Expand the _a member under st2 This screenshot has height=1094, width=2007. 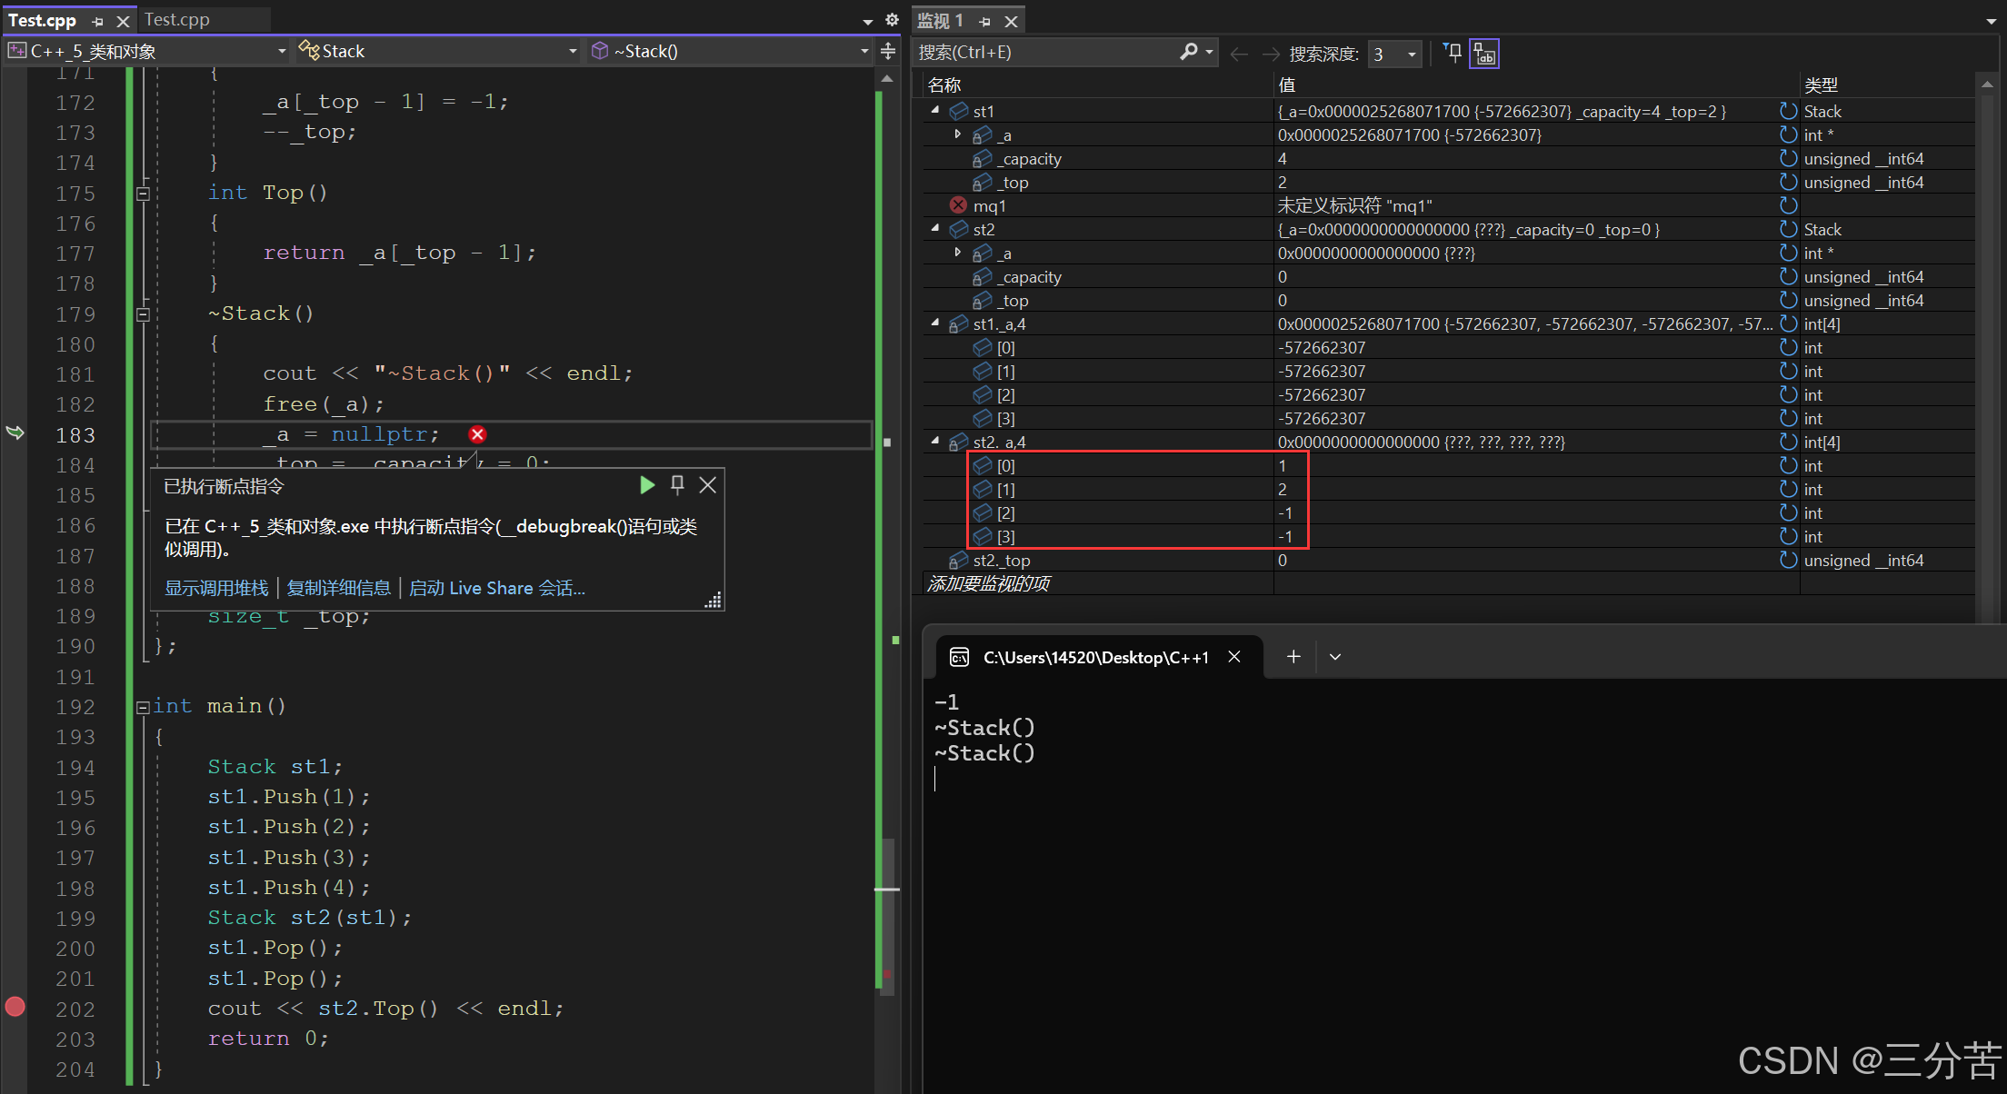pyautogui.click(x=958, y=253)
